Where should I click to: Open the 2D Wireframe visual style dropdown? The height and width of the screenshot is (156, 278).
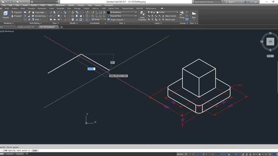coord(122,13)
